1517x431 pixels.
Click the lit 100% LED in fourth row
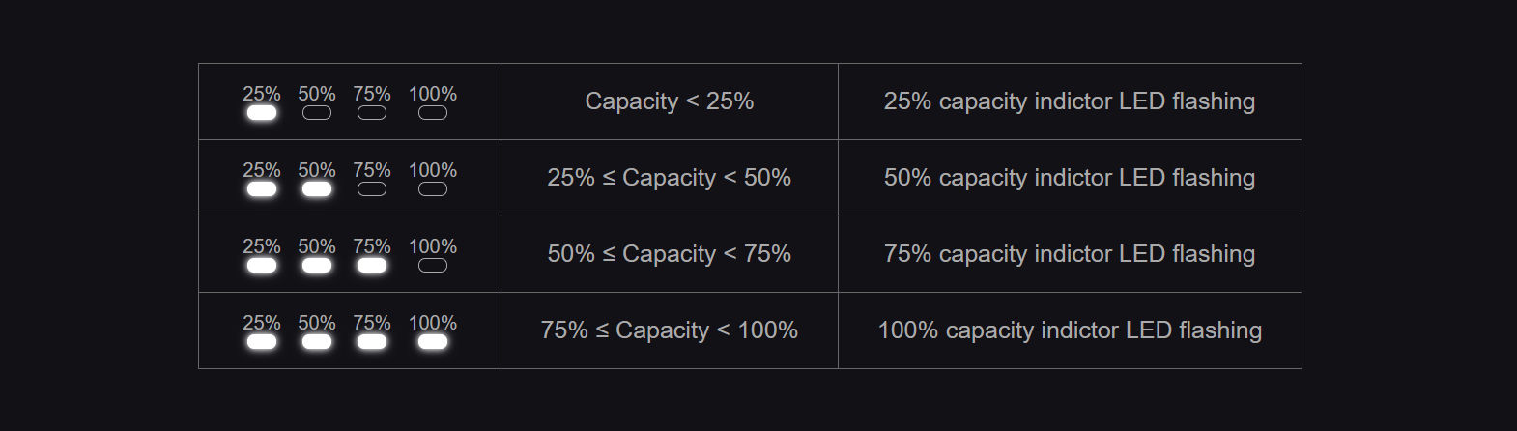pyautogui.click(x=433, y=342)
